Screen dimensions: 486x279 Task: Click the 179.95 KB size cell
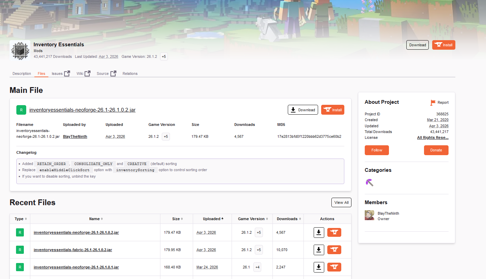coord(172,250)
